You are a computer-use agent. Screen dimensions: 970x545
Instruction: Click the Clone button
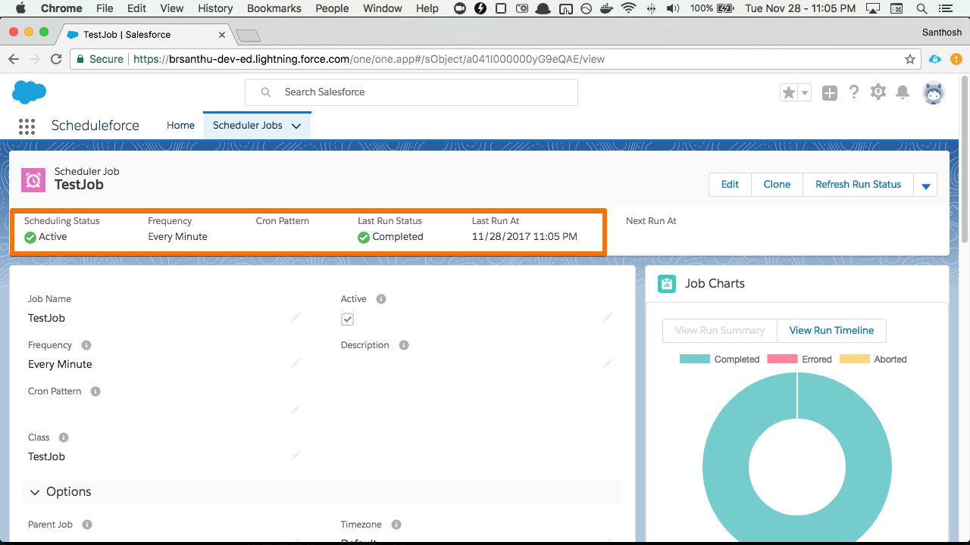pyautogui.click(x=777, y=185)
